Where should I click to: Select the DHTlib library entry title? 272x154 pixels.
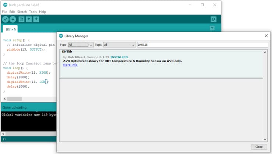pyautogui.click(x=67, y=52)
